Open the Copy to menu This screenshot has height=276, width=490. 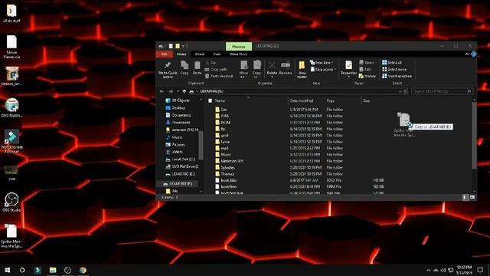[x=257, y=69]
